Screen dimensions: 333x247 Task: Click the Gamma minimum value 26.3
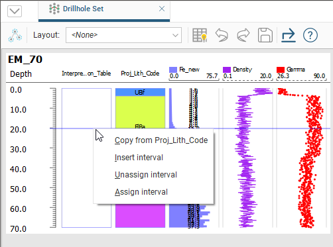[283, 76]
